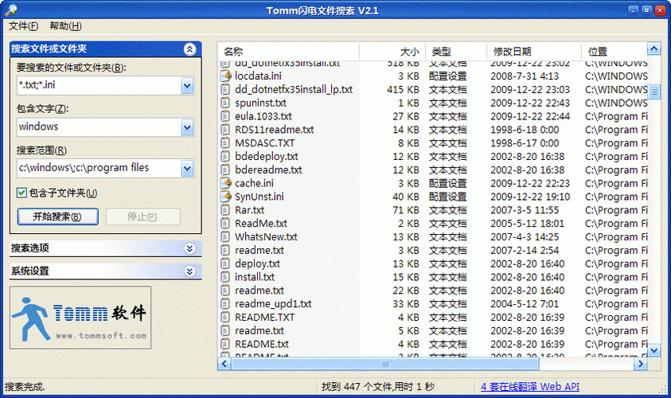Click the Tomm software logo image
Viewport: 671px width, 398px height.
click(80, 318)
